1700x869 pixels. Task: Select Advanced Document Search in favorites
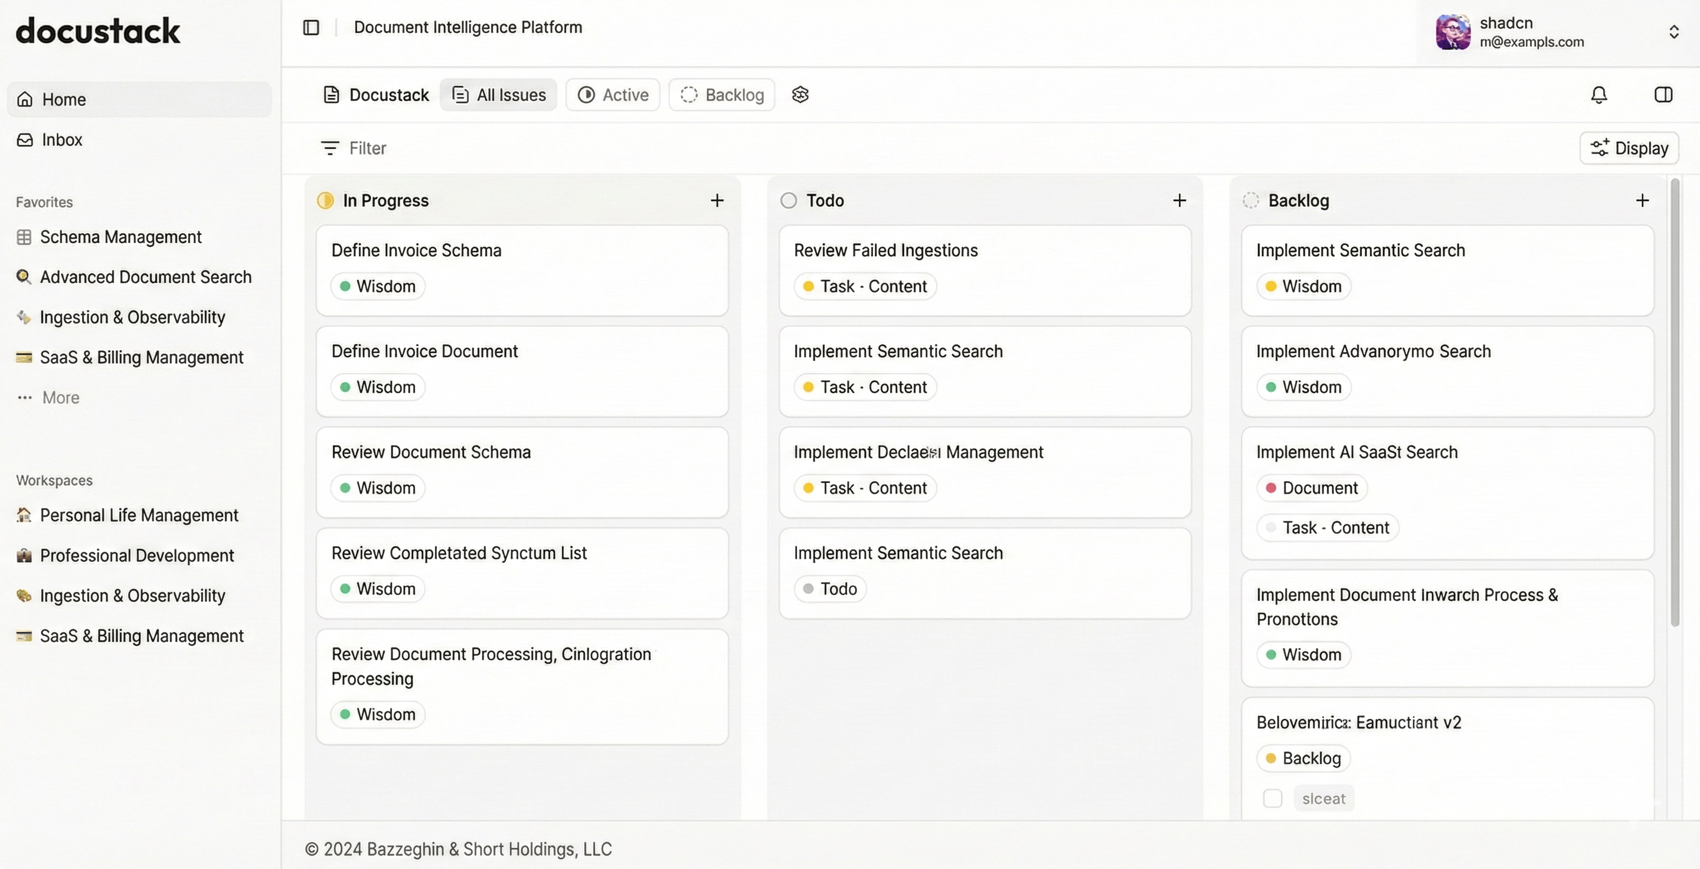[x=146, y=277]
